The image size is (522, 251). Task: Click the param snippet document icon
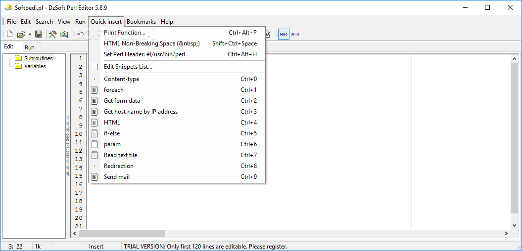pos(95,144)
